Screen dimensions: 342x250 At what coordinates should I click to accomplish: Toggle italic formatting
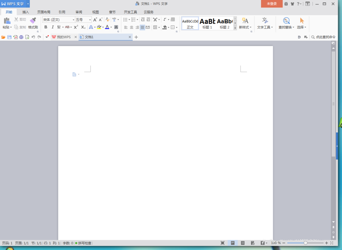tap(52, 27)
